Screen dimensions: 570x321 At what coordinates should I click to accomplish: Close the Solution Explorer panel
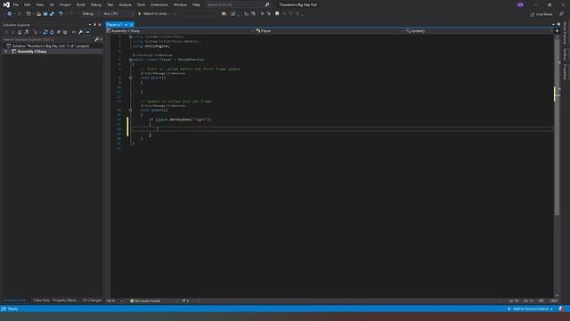100,25
